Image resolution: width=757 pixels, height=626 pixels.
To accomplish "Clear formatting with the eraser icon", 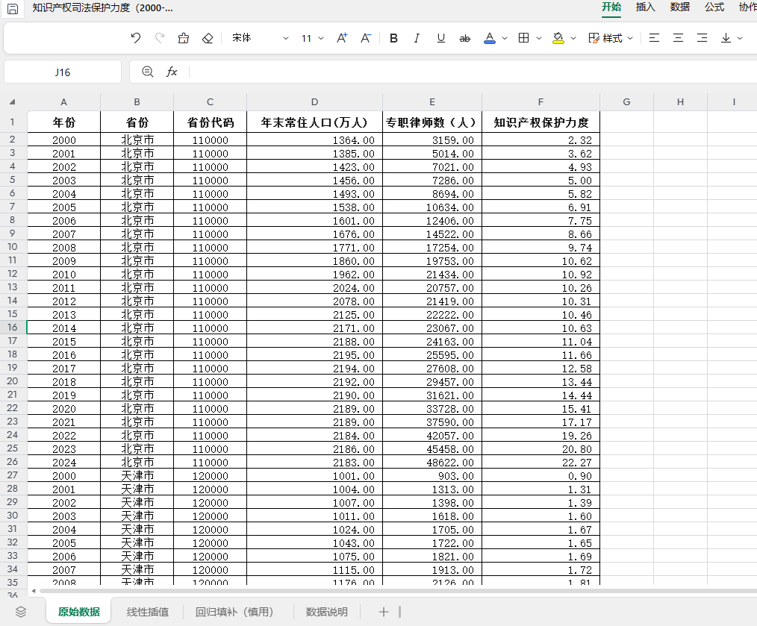I will 208,38.
